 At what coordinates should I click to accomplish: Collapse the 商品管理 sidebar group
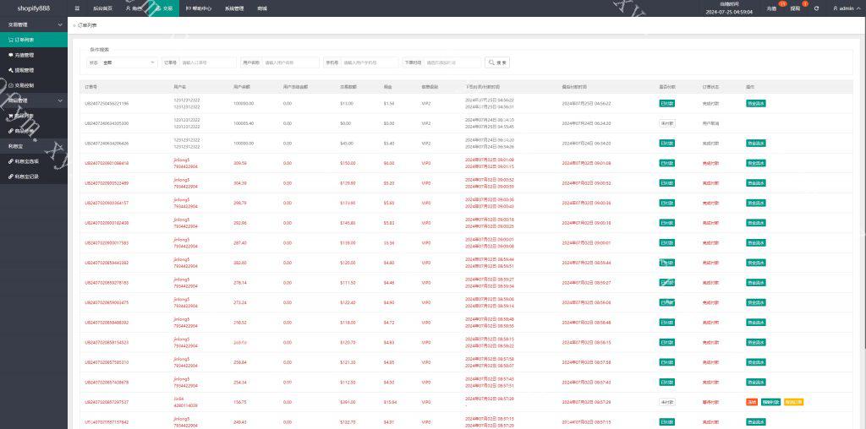pyautogui.click(x=34, y=100)
